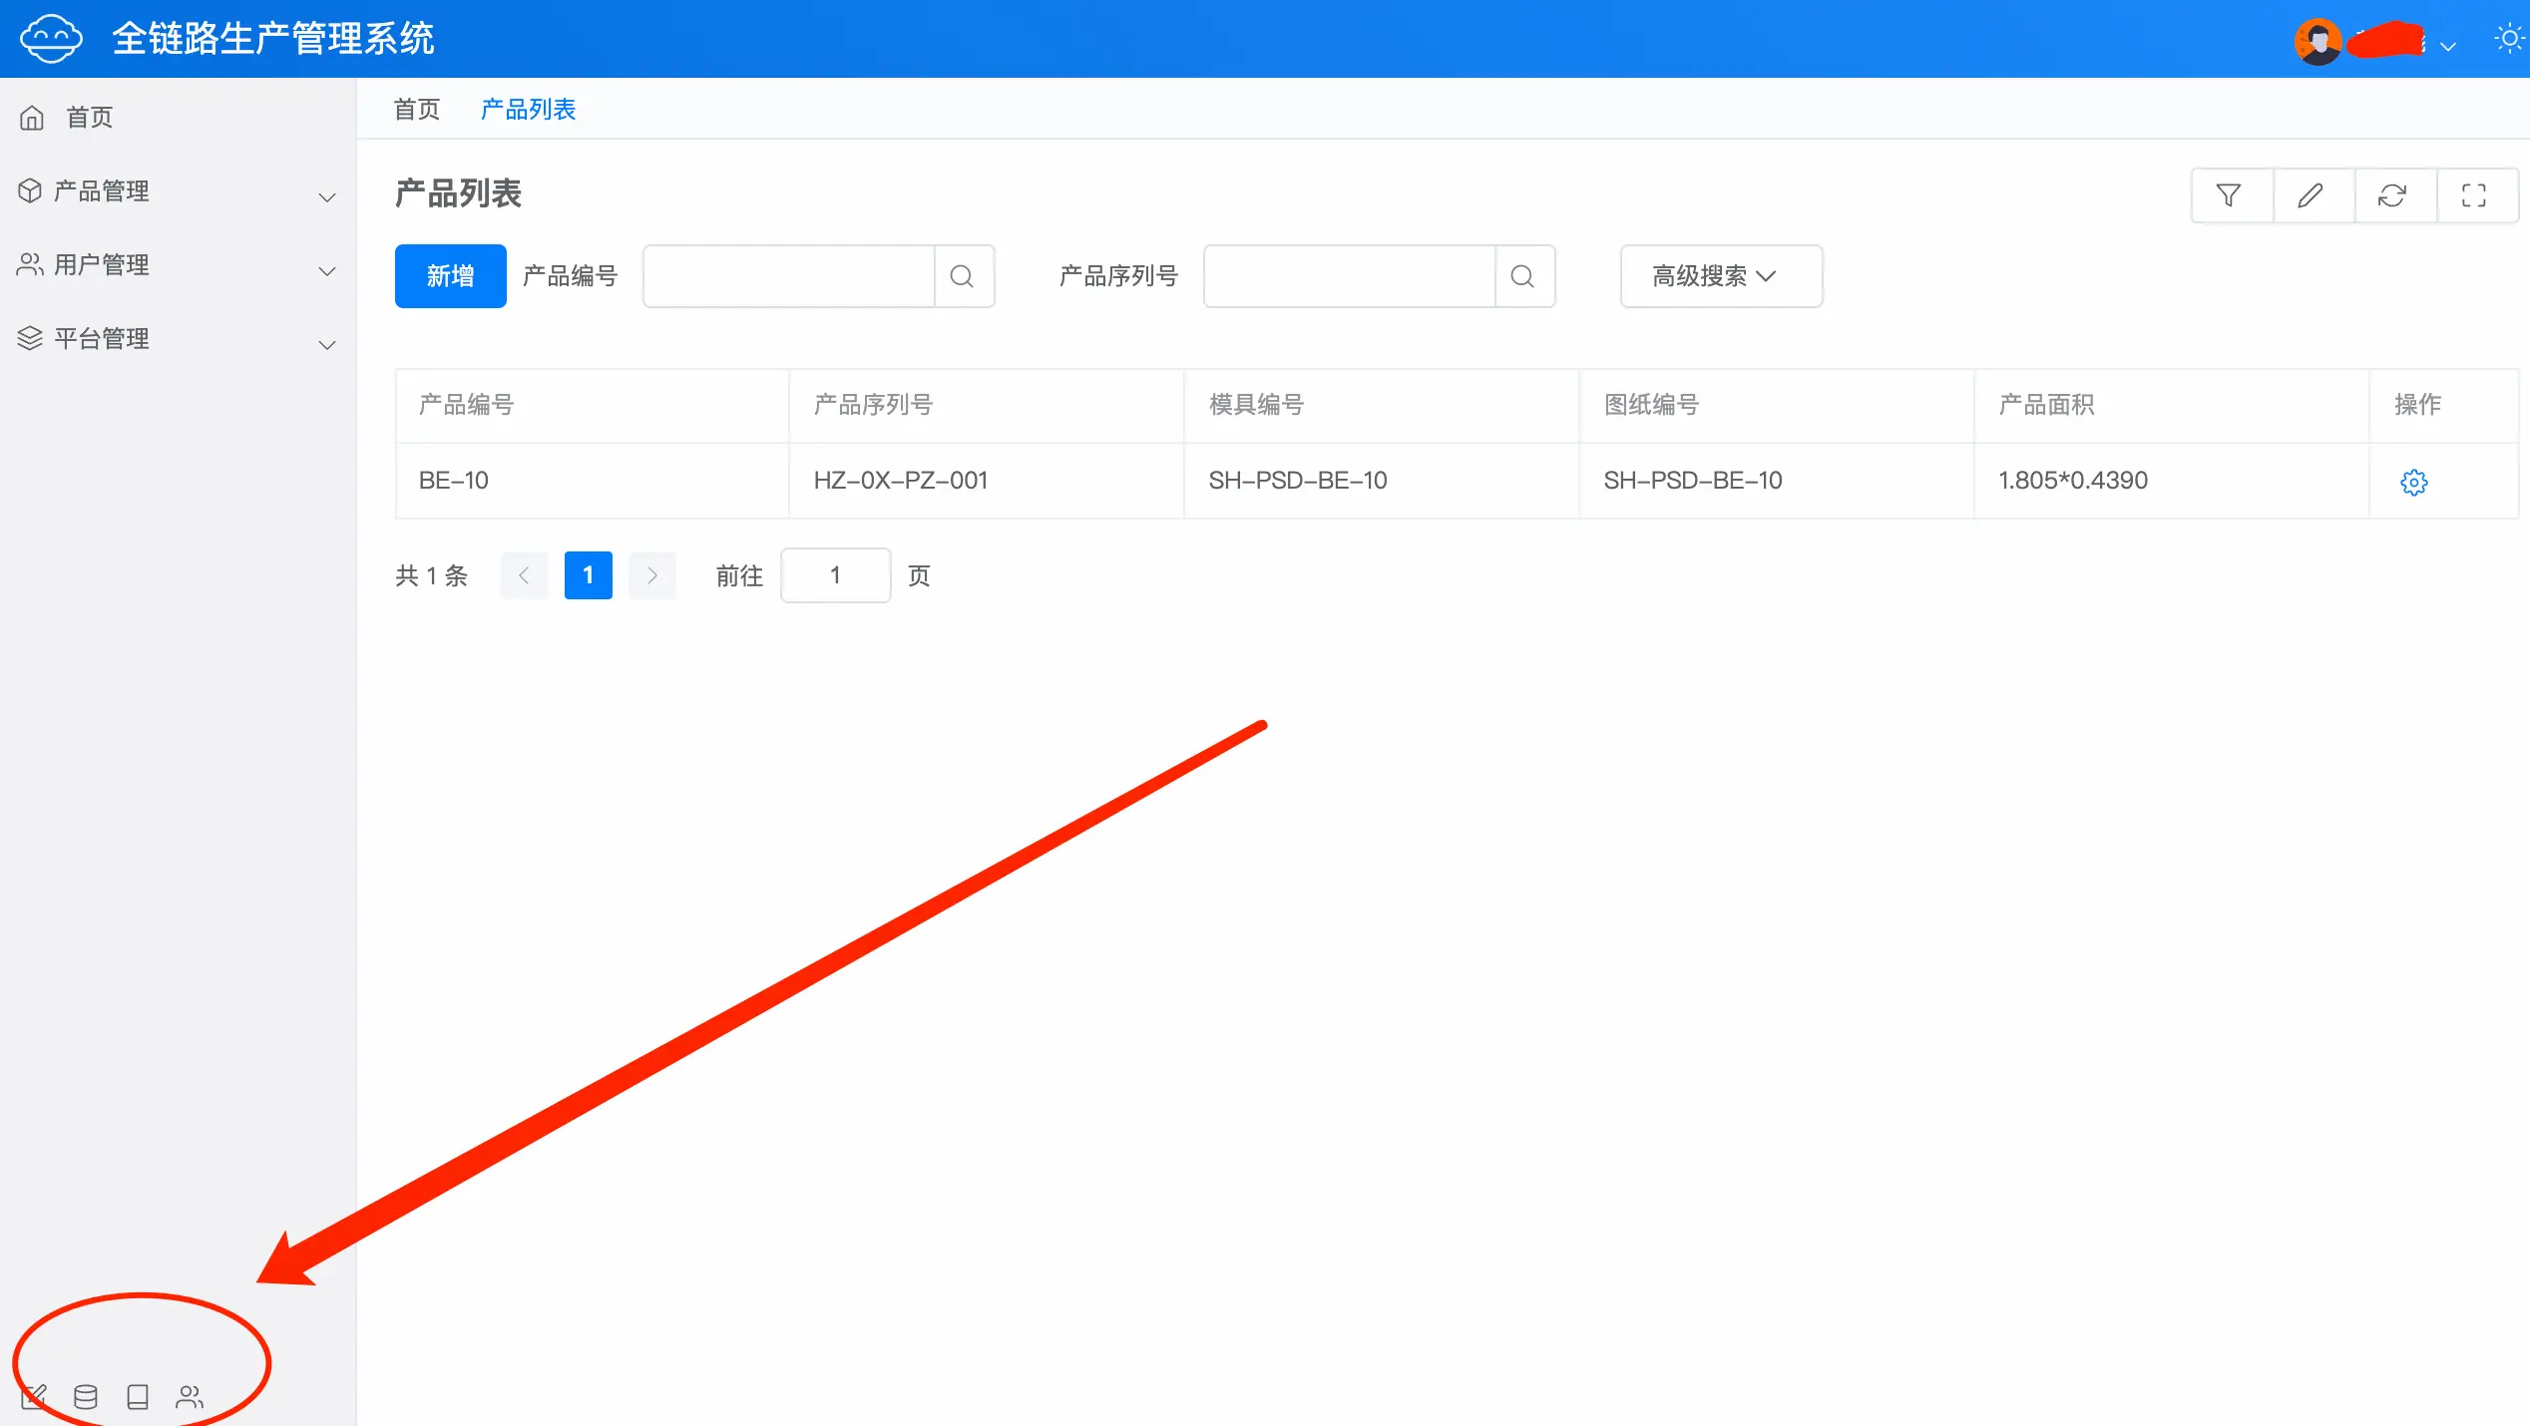Open the gear action for BE-10
This screenshot has height=1426, width=2530.
tap(2413, 483)
